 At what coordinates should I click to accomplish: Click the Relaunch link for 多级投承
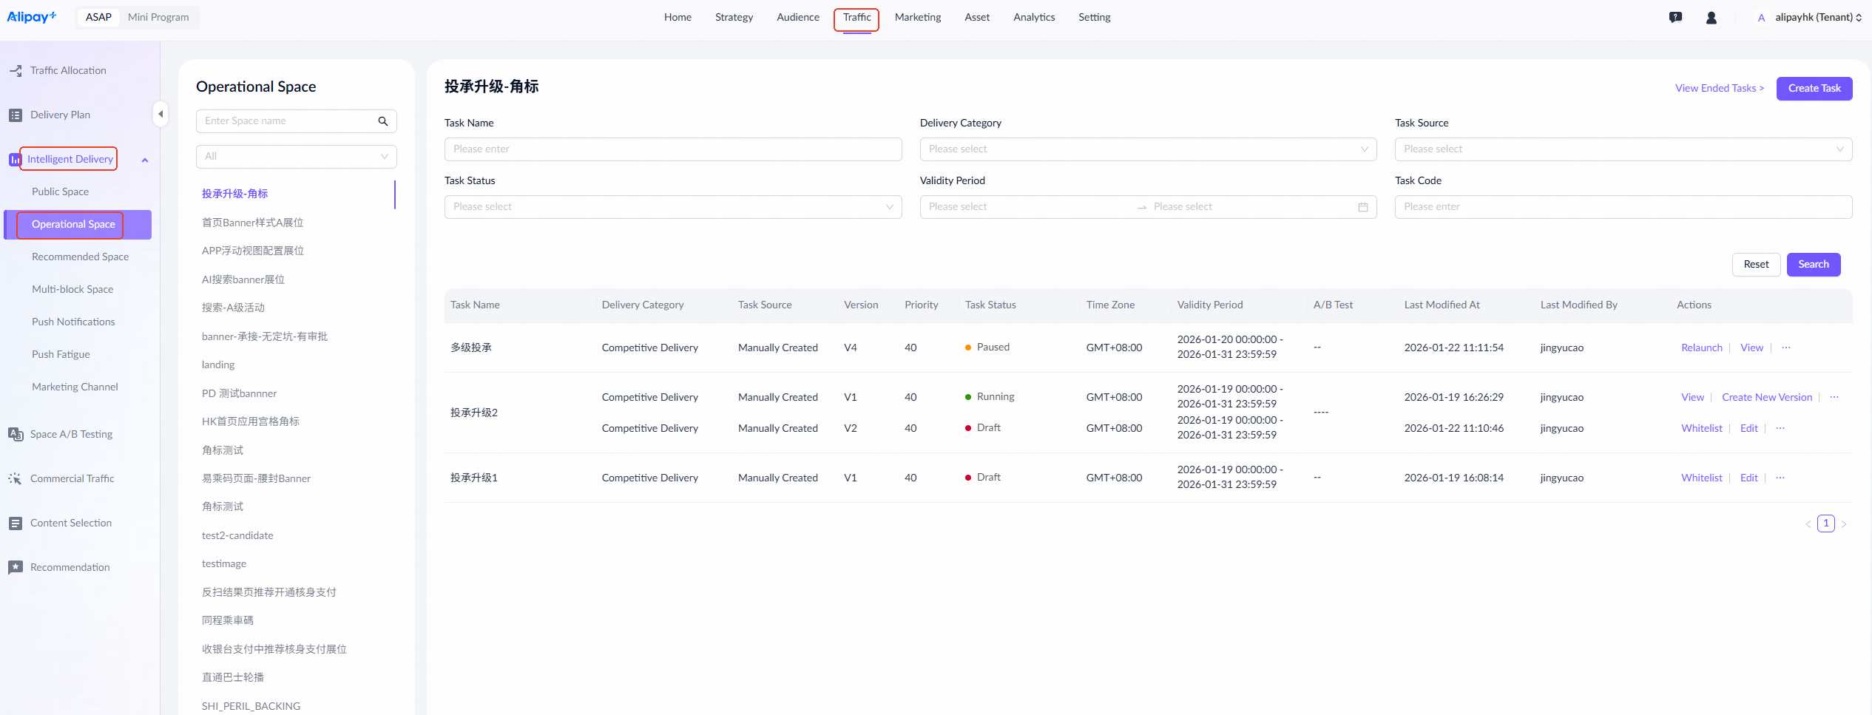[1701, 348]
